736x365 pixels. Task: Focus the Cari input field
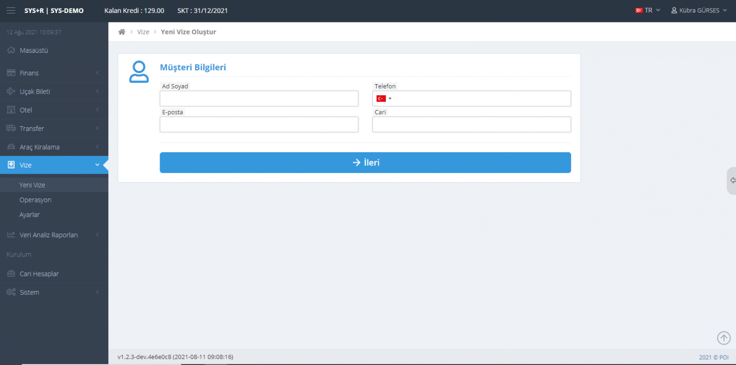[471, 124]
